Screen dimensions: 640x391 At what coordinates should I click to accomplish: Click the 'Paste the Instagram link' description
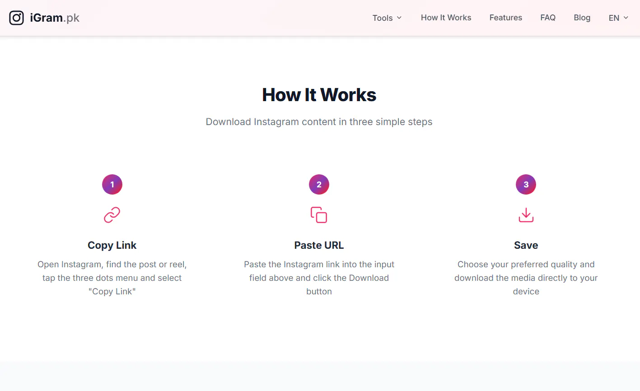pos(319,278)
